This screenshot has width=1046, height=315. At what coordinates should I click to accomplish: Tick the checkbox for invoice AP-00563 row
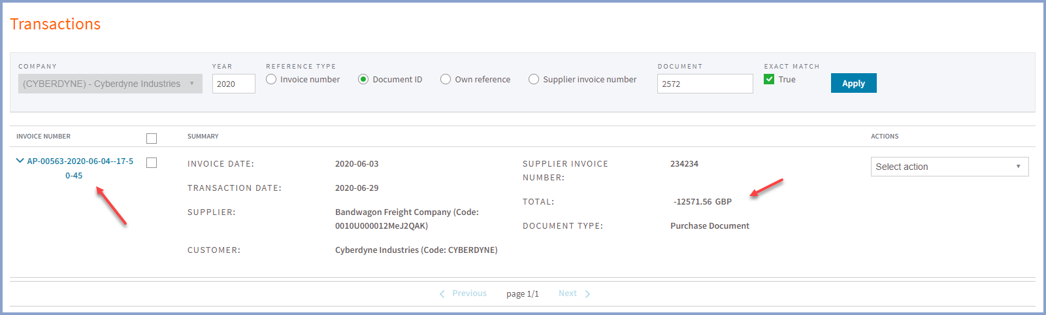pyautogui.click(x=152, y=163)
